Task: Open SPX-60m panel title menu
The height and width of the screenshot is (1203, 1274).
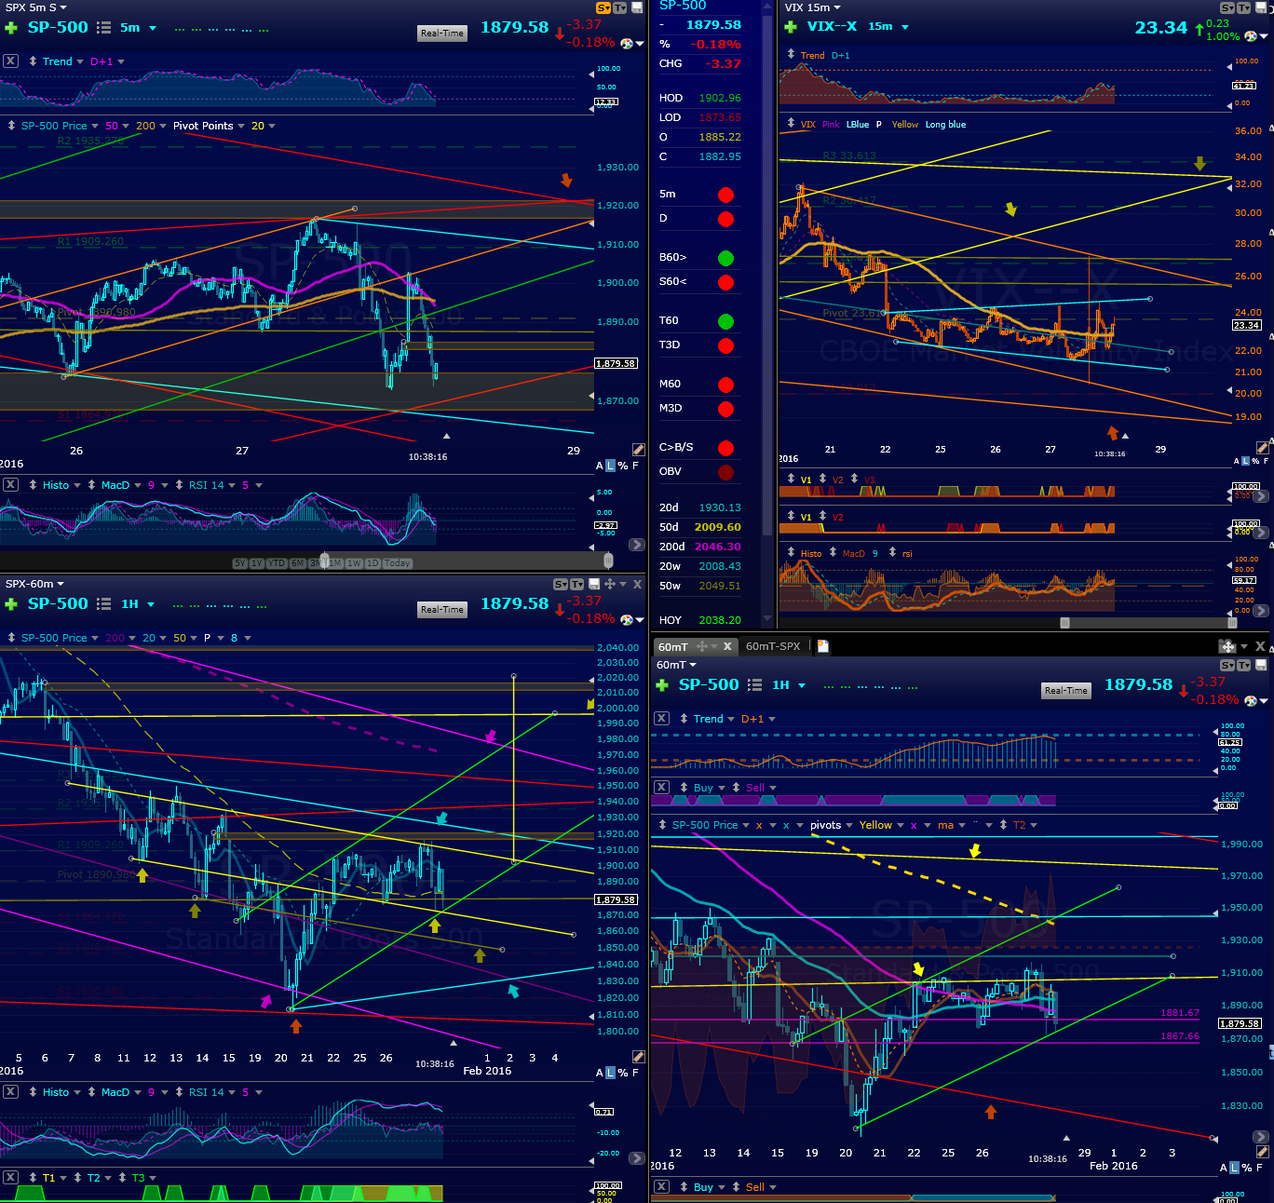Action: pyautogui.click(x=34, y=584)
